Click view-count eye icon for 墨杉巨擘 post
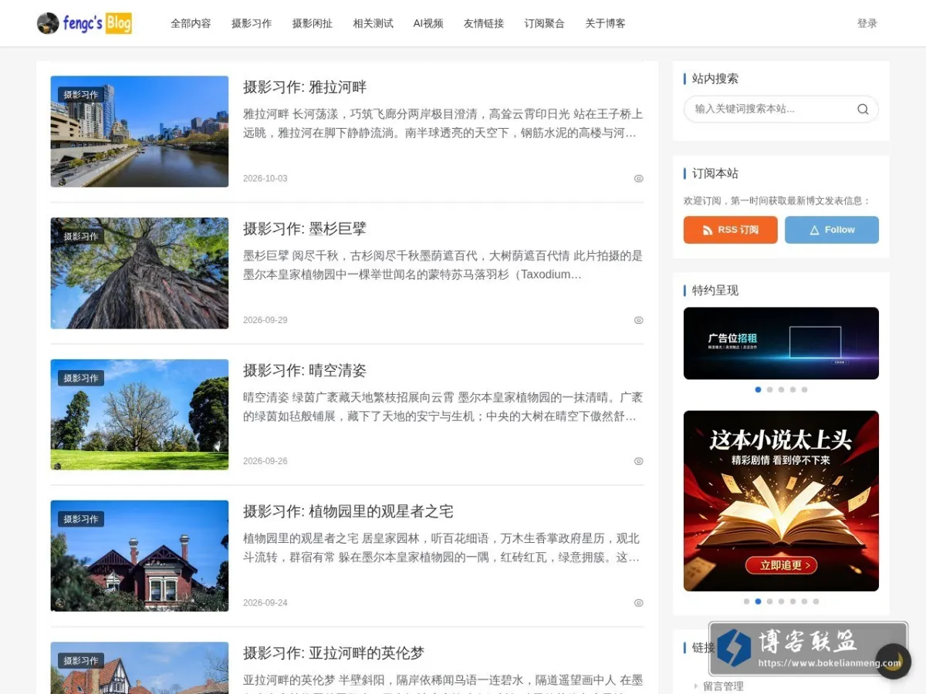This screenshot has height=694, width=926. pyautogui.click(x=639, y=320)
